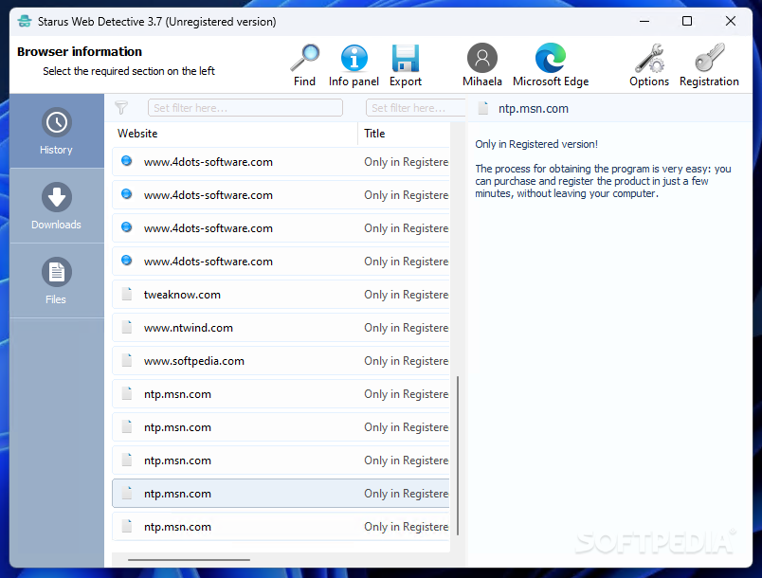Focus the Title column filter field

click(x=415, y=108)
